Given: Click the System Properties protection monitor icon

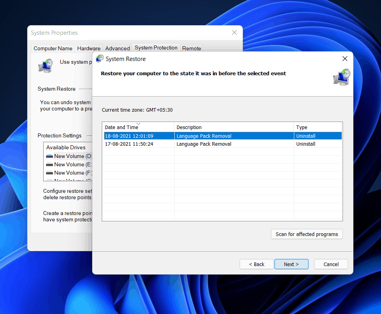Looking at the screenshot, I should tap(46, 66).
